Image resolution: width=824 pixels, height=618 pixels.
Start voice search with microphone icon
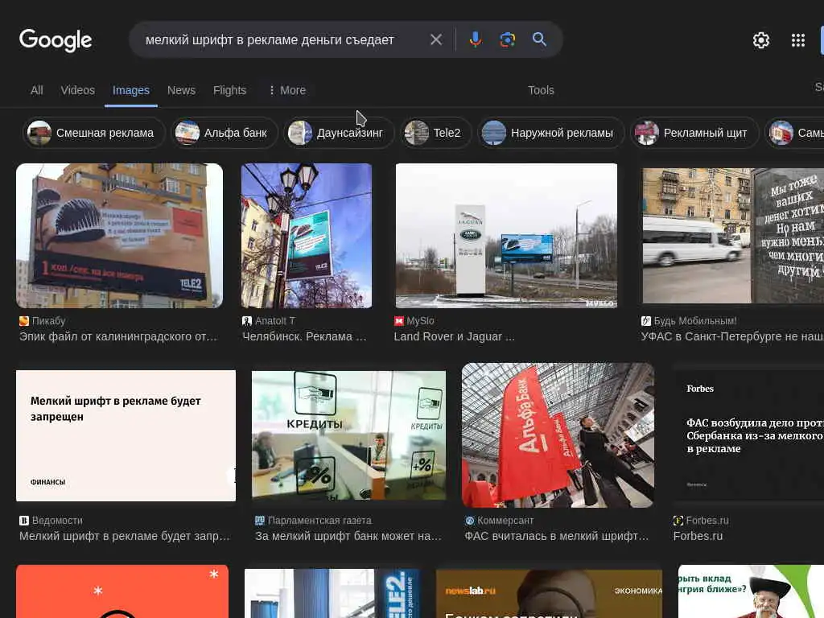coord(475,39)
